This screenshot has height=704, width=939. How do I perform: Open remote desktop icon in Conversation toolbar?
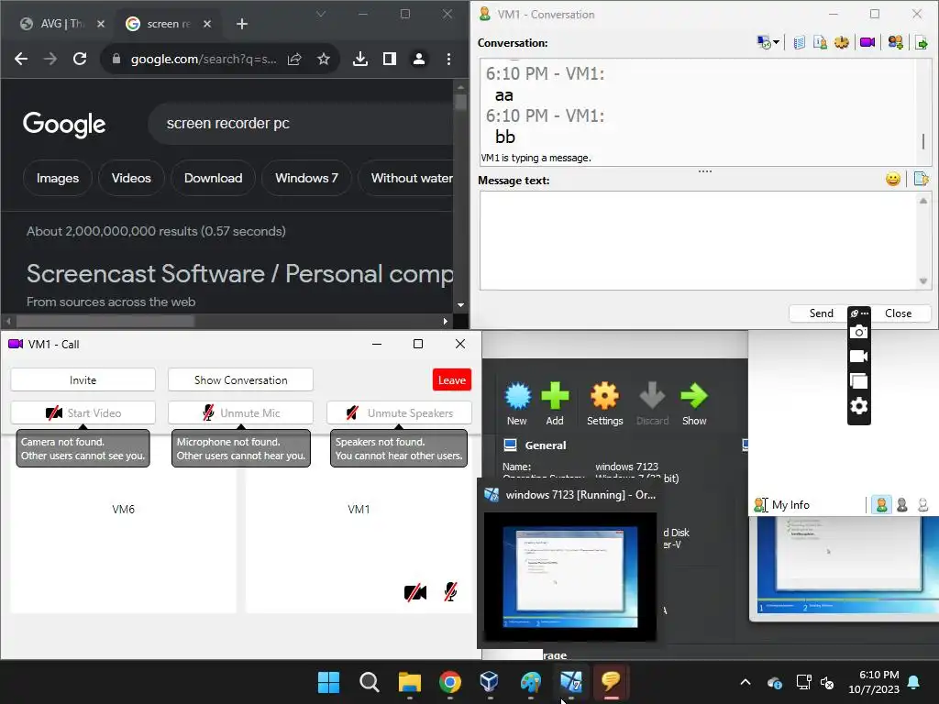764,42
